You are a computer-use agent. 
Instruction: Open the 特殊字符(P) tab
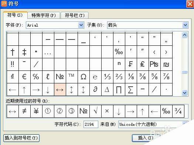[x=44, y=15]
